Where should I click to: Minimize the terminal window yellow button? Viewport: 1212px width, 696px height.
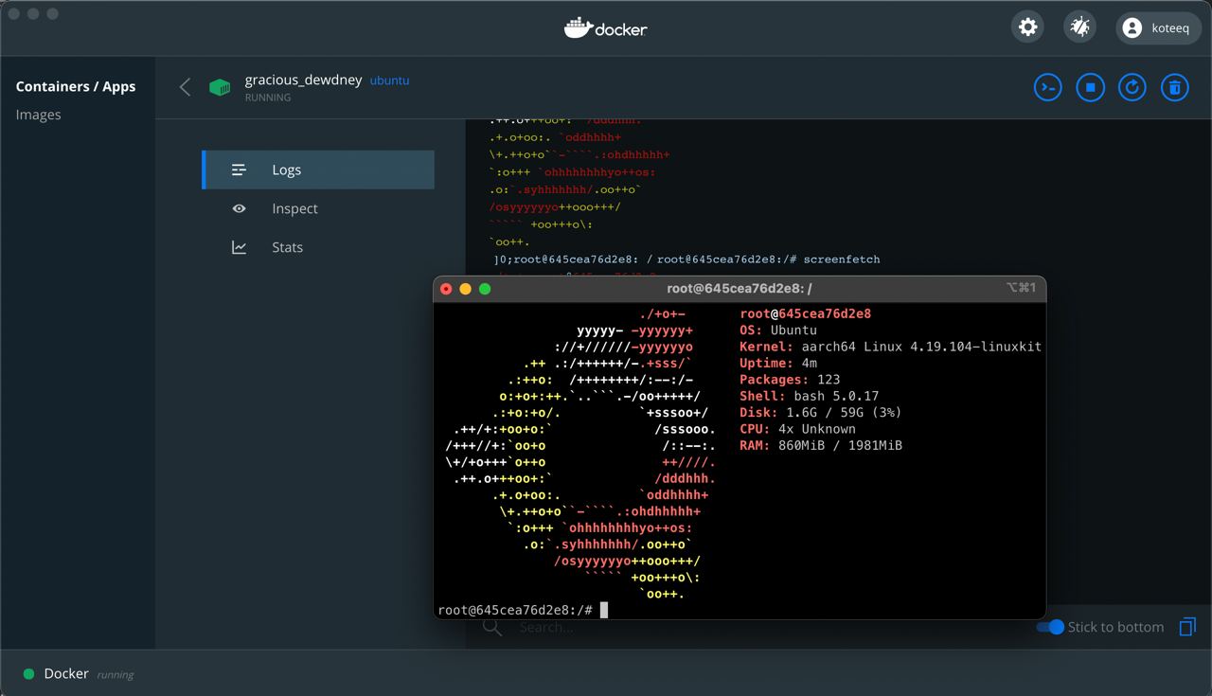pos(465,289)
